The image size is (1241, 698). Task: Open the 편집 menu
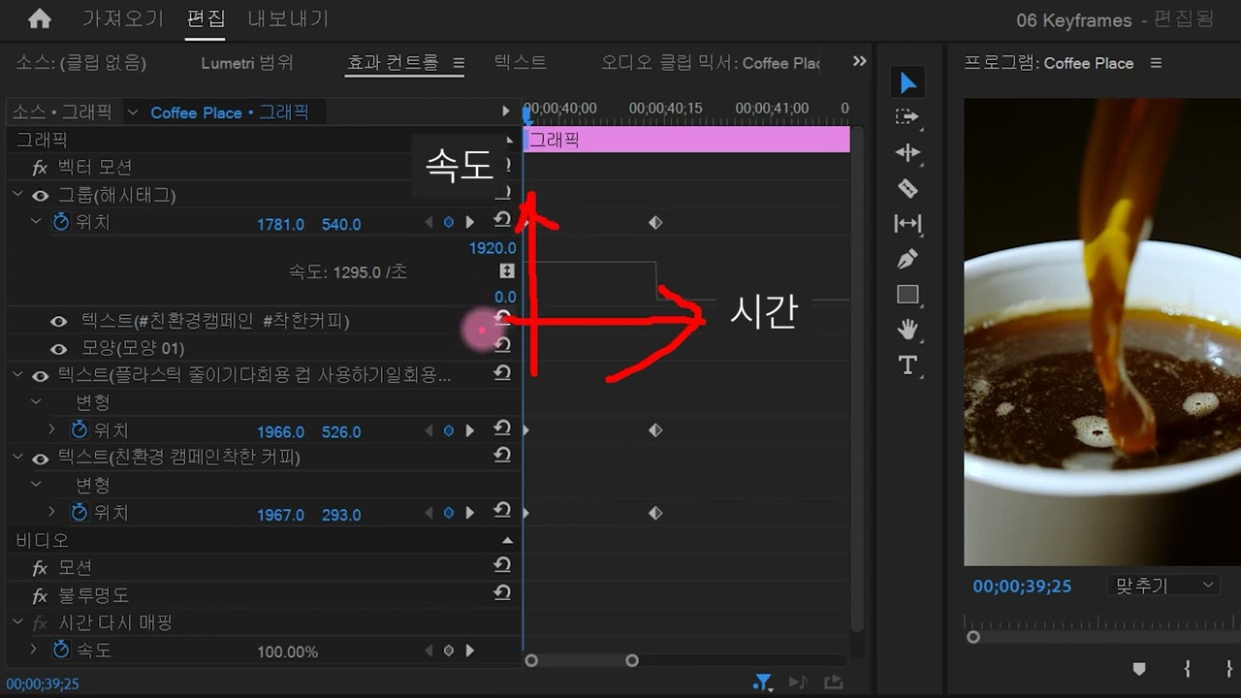[x=206, y=18]
